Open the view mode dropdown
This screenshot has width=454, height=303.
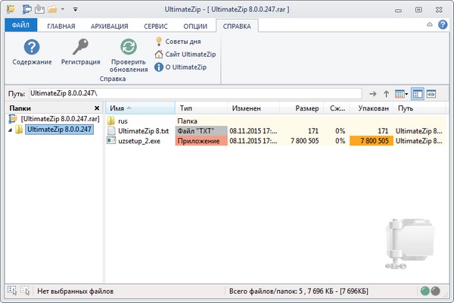401,94
